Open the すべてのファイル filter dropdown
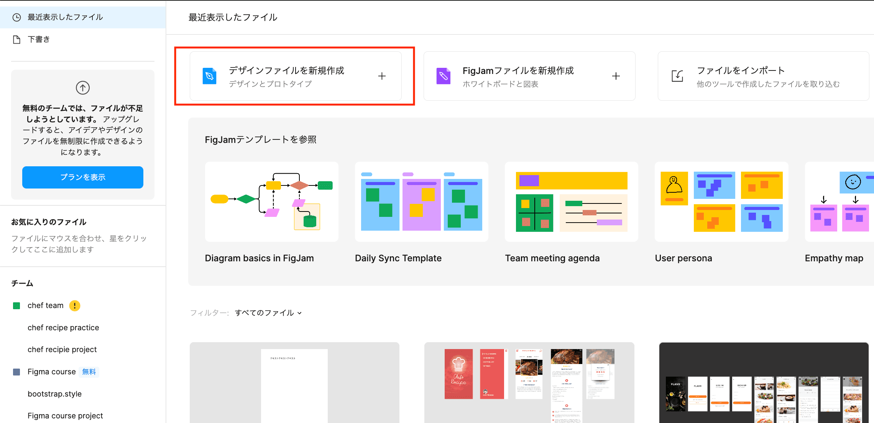 click(x=268, y=313)
